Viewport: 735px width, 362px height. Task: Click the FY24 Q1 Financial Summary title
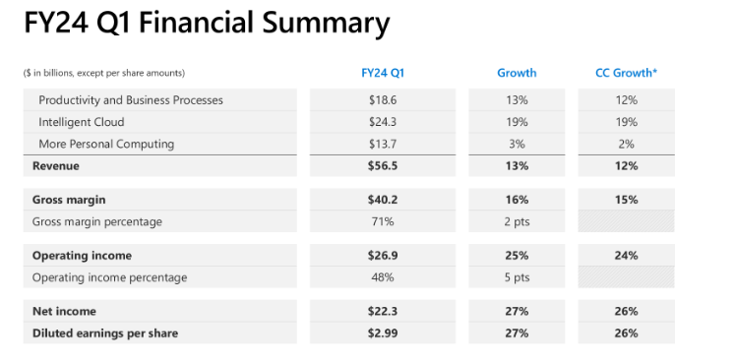(207, 23)
